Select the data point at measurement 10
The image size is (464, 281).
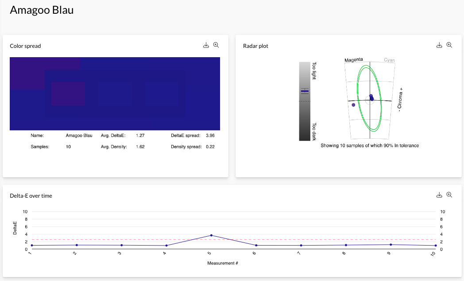[436, 245]
